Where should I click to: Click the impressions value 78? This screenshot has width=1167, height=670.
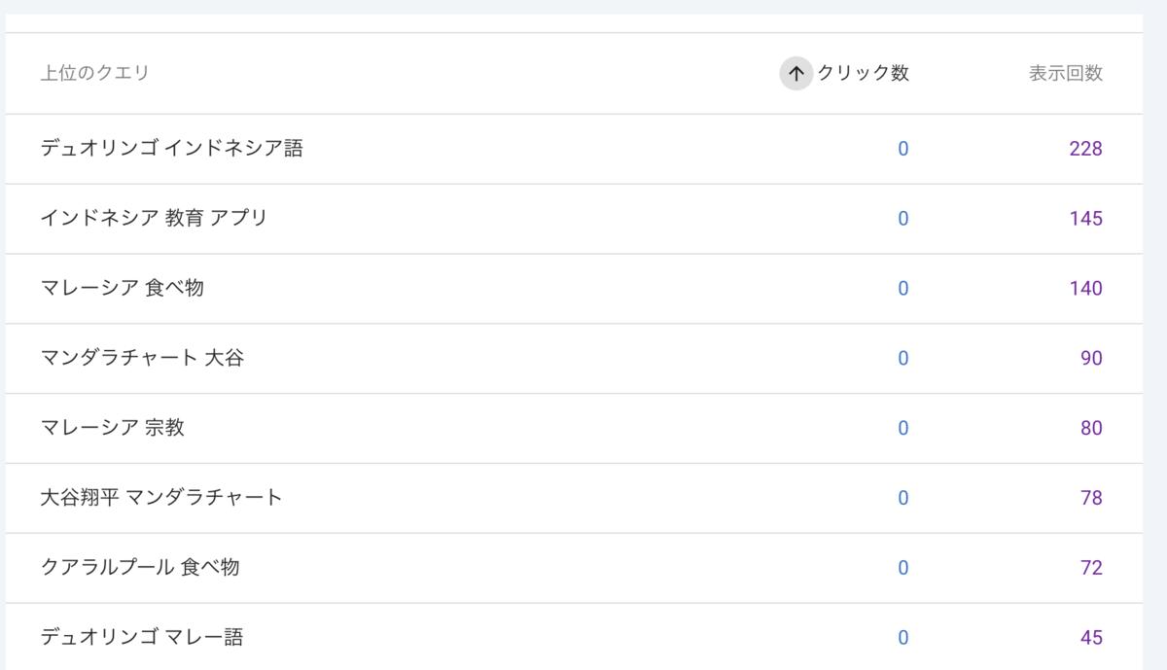click(1091, 499)
